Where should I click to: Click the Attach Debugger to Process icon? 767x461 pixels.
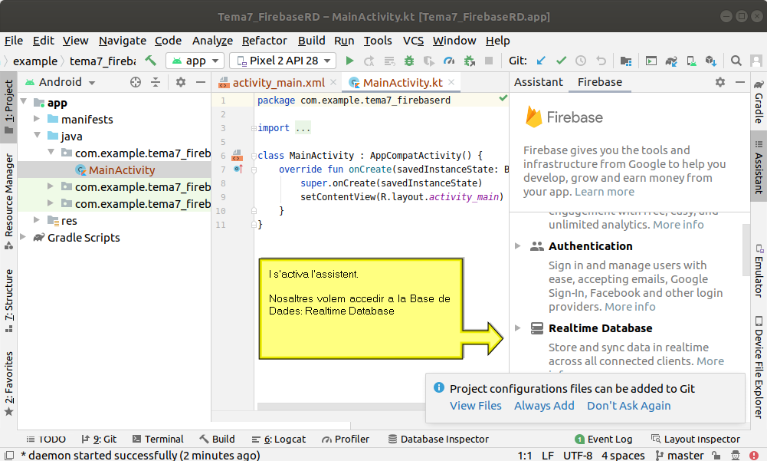(x=469, y=61)
